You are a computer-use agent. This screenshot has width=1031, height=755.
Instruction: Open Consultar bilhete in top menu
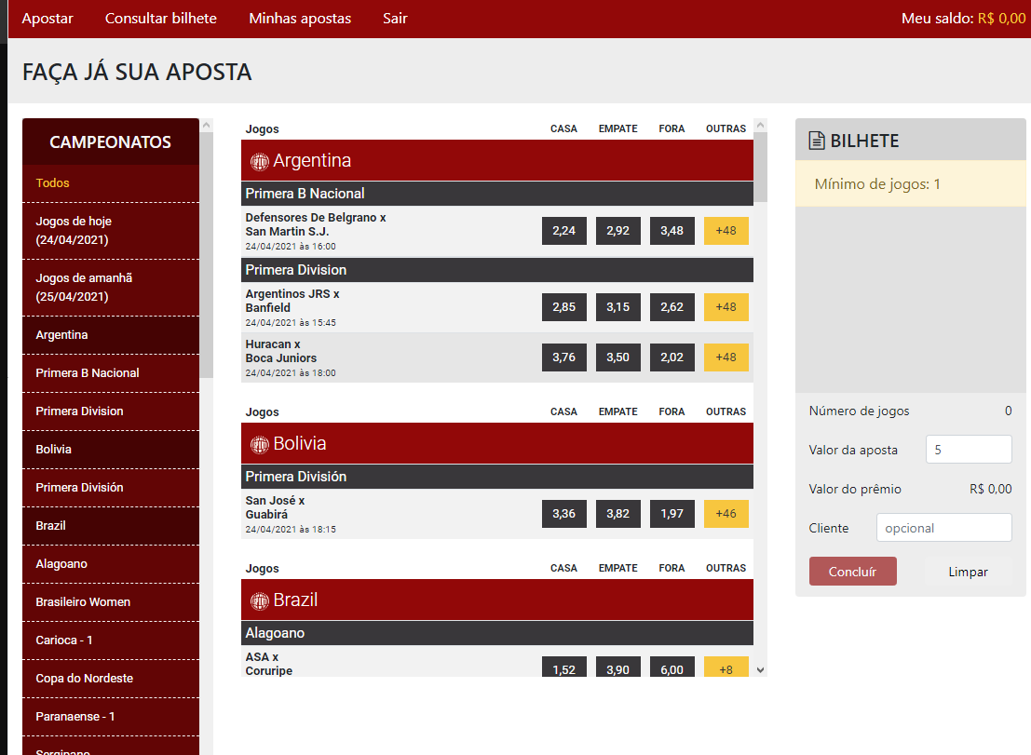click(161, 19)
